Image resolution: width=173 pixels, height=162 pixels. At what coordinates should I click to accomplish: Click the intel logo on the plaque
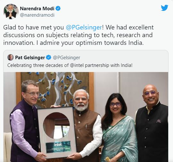click(58, 144)
